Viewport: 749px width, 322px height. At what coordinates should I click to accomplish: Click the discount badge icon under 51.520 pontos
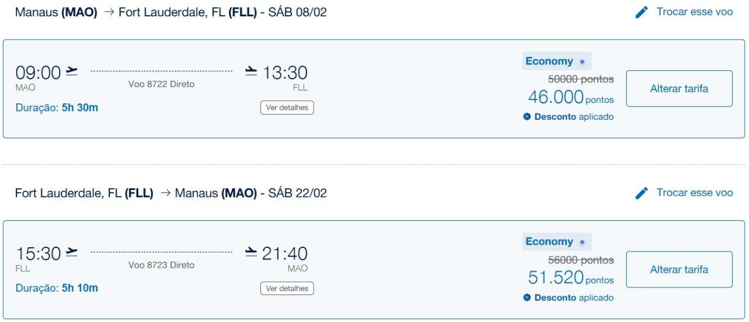point(527,297)
